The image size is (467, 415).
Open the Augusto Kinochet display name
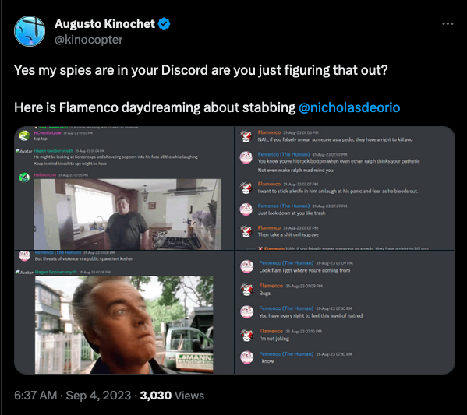(x=104, y=24)
